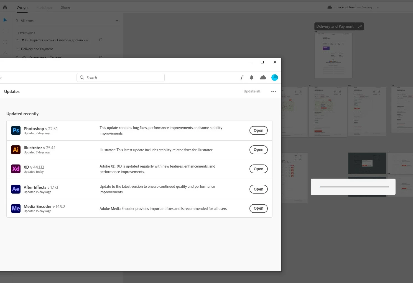413x283 pixels.
Task: Expand the All Items dropdown chevron
Action: [117, 21]
